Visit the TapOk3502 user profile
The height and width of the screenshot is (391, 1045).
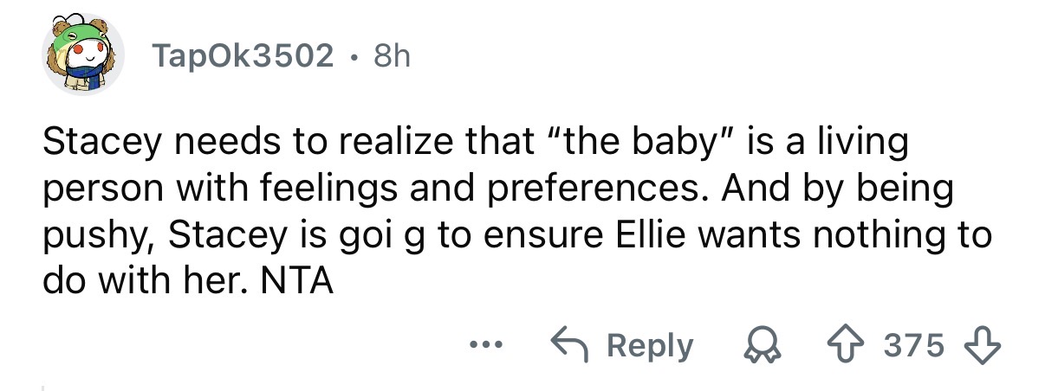243,56
